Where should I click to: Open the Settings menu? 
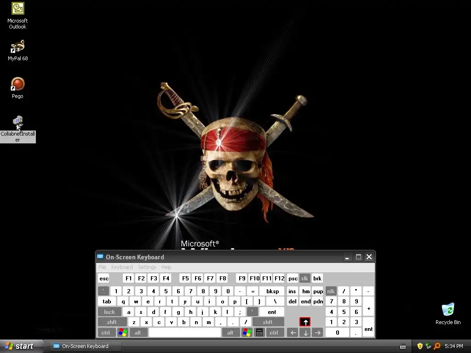click(147, 267)
